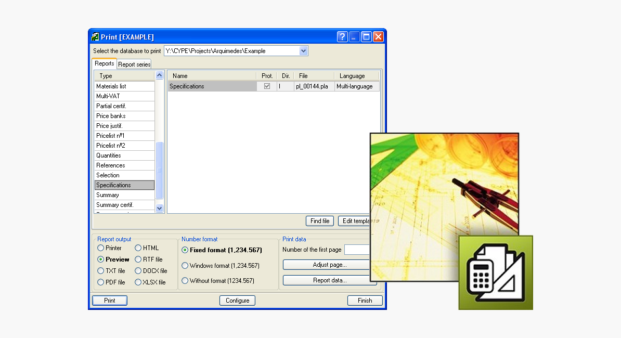Click the Configure button
This screenshot has height=338, width=621.
pos(237,301)
